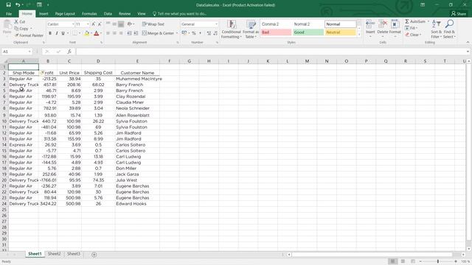Click the Merge & Center button
Screen dimensions: 472x265
[158, 33]
